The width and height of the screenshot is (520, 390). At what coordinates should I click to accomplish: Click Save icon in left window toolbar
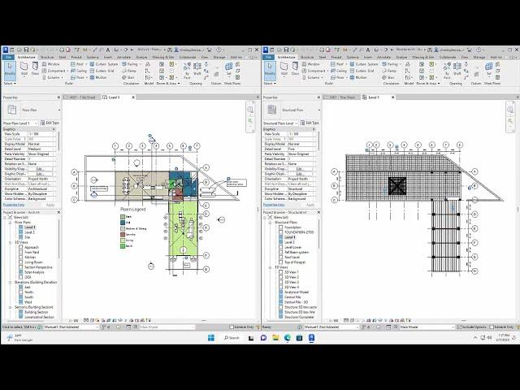[x=26, y=50]
